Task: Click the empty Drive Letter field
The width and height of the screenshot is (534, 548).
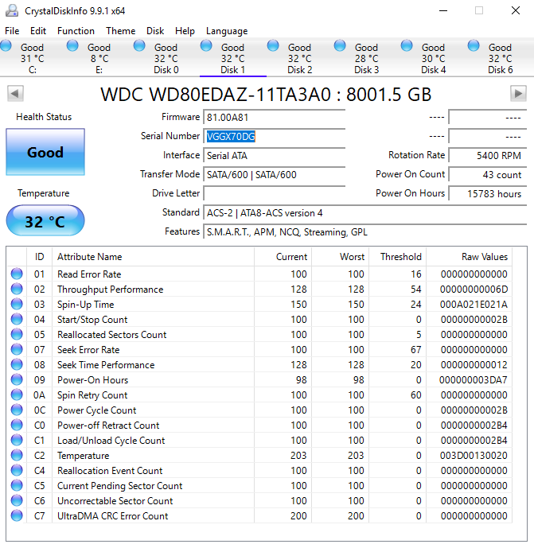Action: coord(275,193)
